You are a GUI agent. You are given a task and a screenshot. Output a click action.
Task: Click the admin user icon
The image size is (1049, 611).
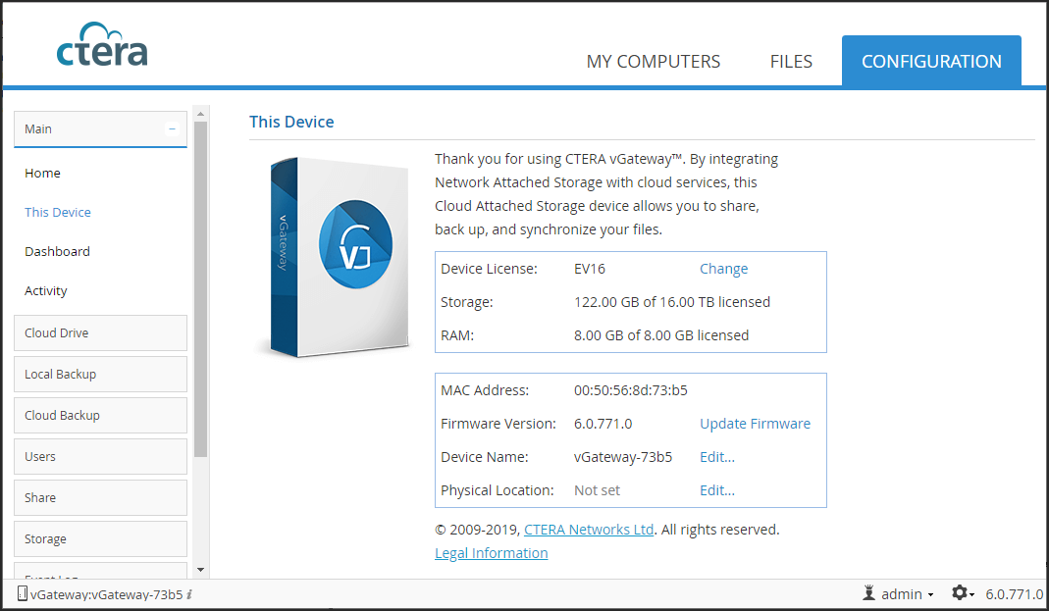[868, 593]
